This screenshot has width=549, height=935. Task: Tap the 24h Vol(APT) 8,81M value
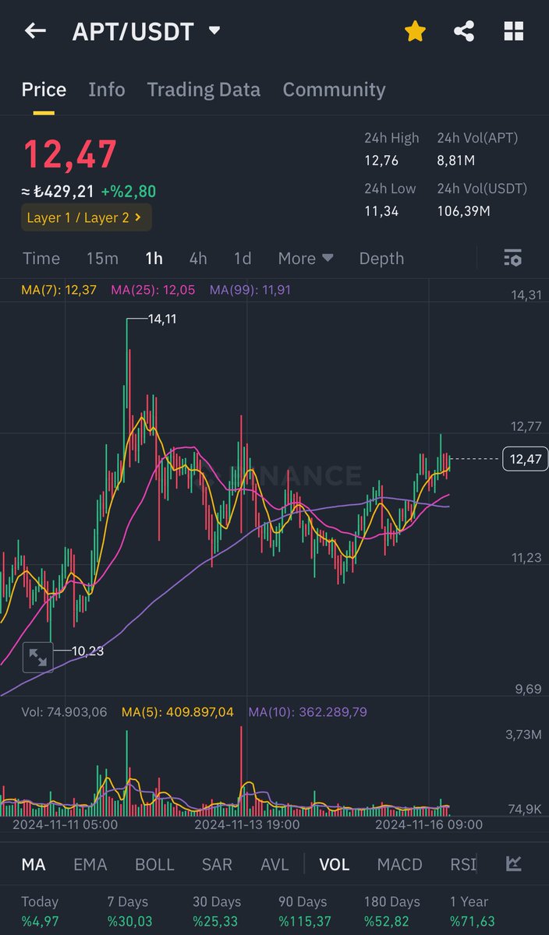pyautogui.click(x=456, y=160)
